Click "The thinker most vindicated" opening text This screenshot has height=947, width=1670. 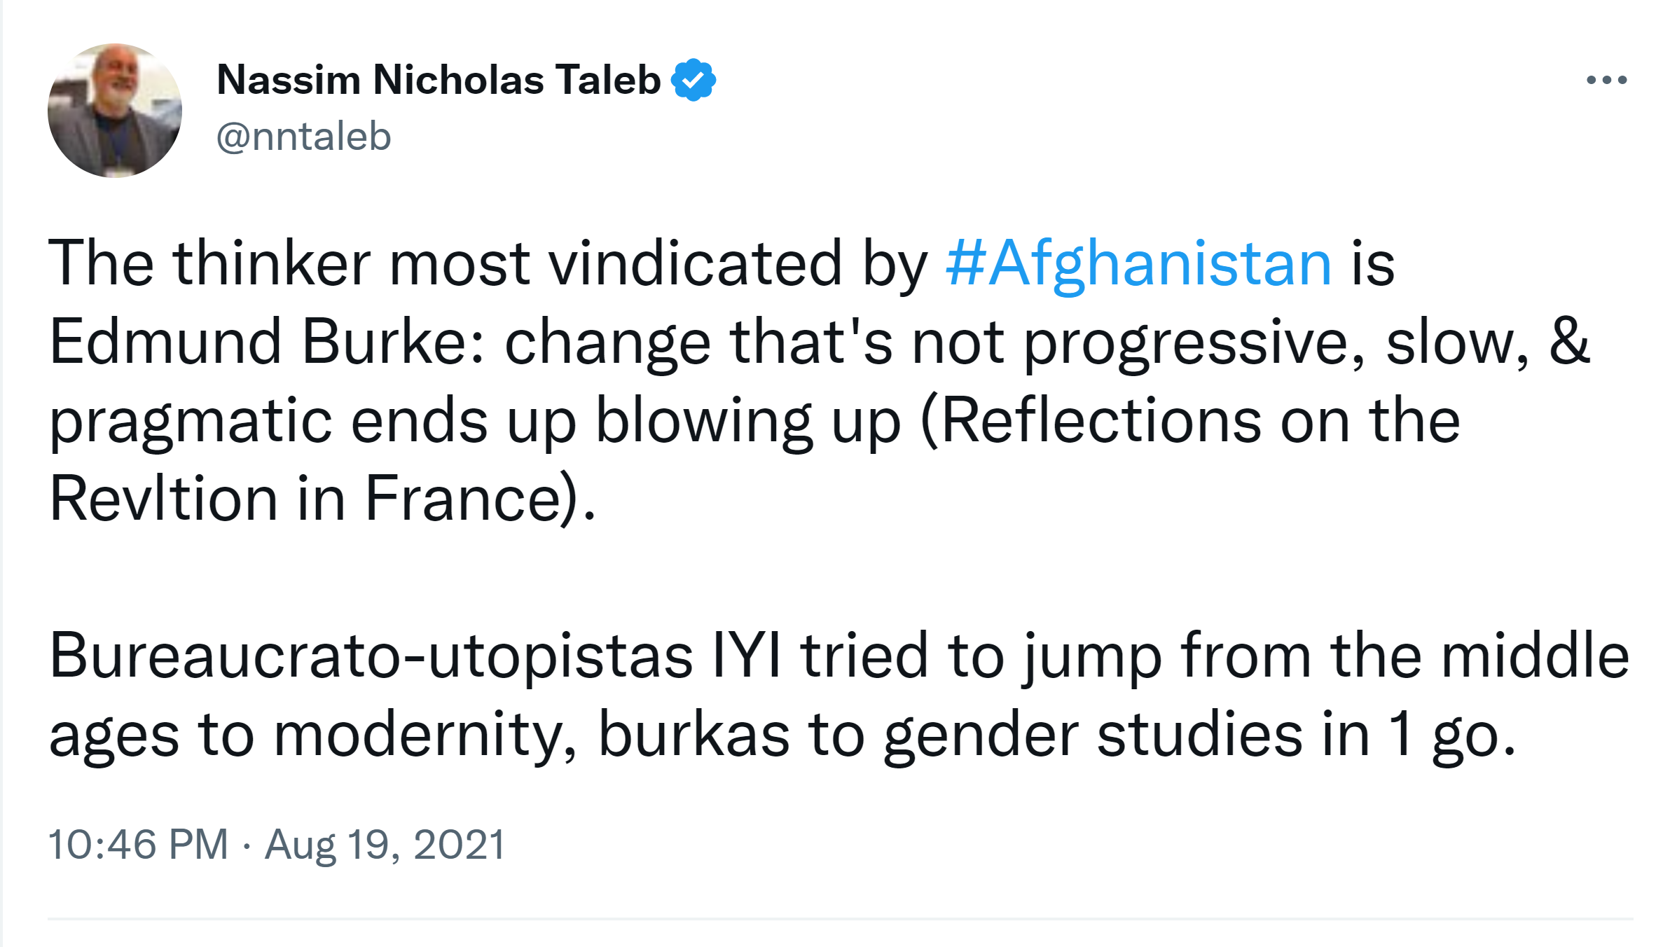[x=289, y=263]
